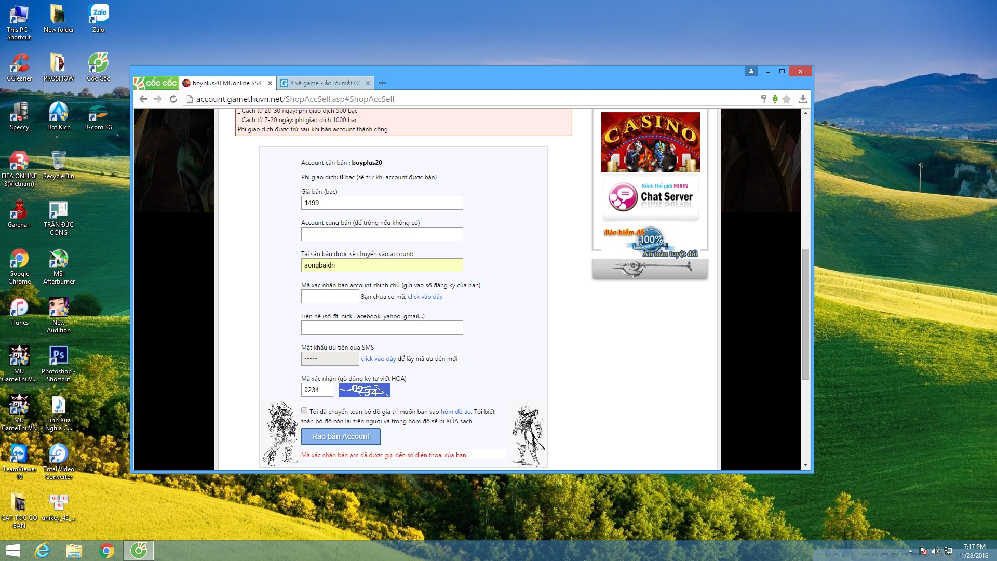The width and height of the screenshot is (997, 561).
Task: Click the volume icon in system tray
Action: 935,551
